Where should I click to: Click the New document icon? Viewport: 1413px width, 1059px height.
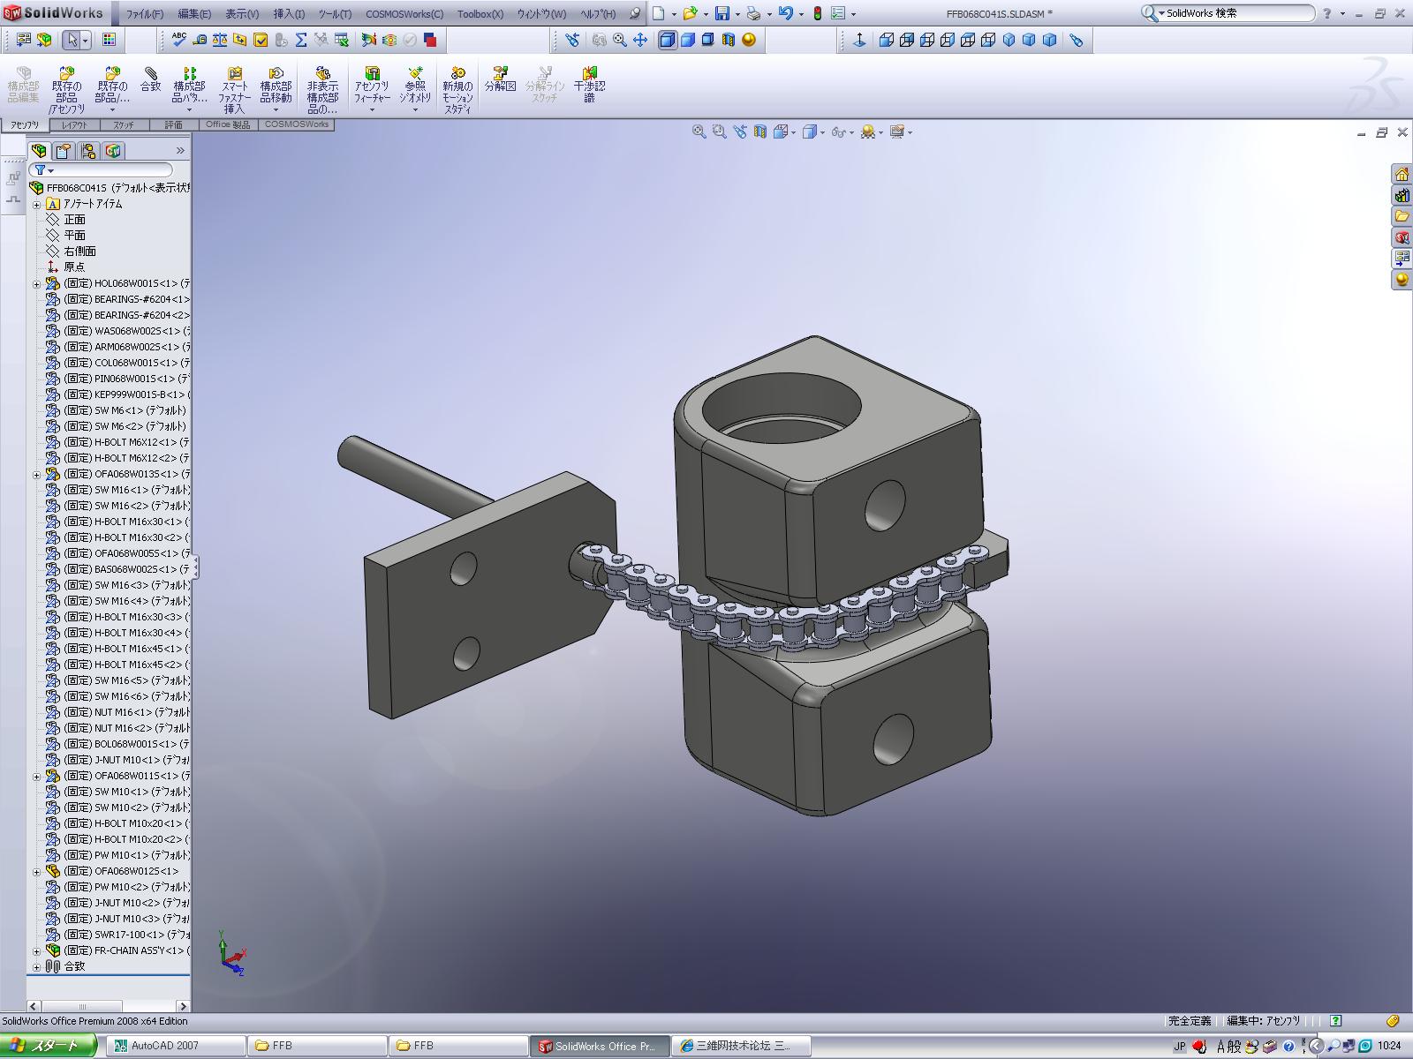pyautogui.click(x=659, y=13)
